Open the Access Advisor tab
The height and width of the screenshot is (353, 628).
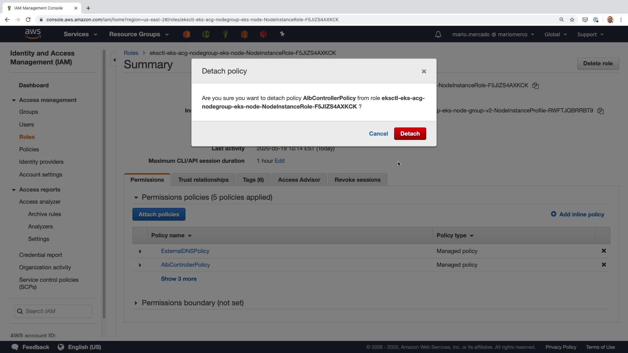pos(299,180)
